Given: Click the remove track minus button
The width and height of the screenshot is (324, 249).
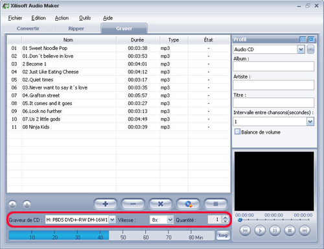Looking at the screenshot, I should click(133, 204).
